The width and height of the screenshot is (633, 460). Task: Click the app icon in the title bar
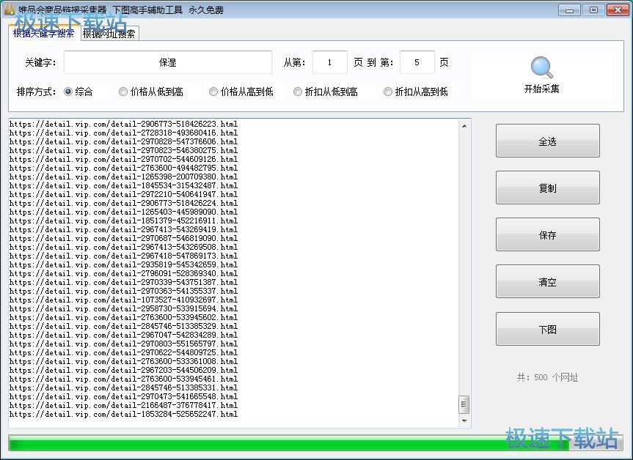point(10,10)
